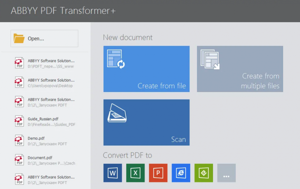
Task: Select the Create from file tile
Action: 146,69
